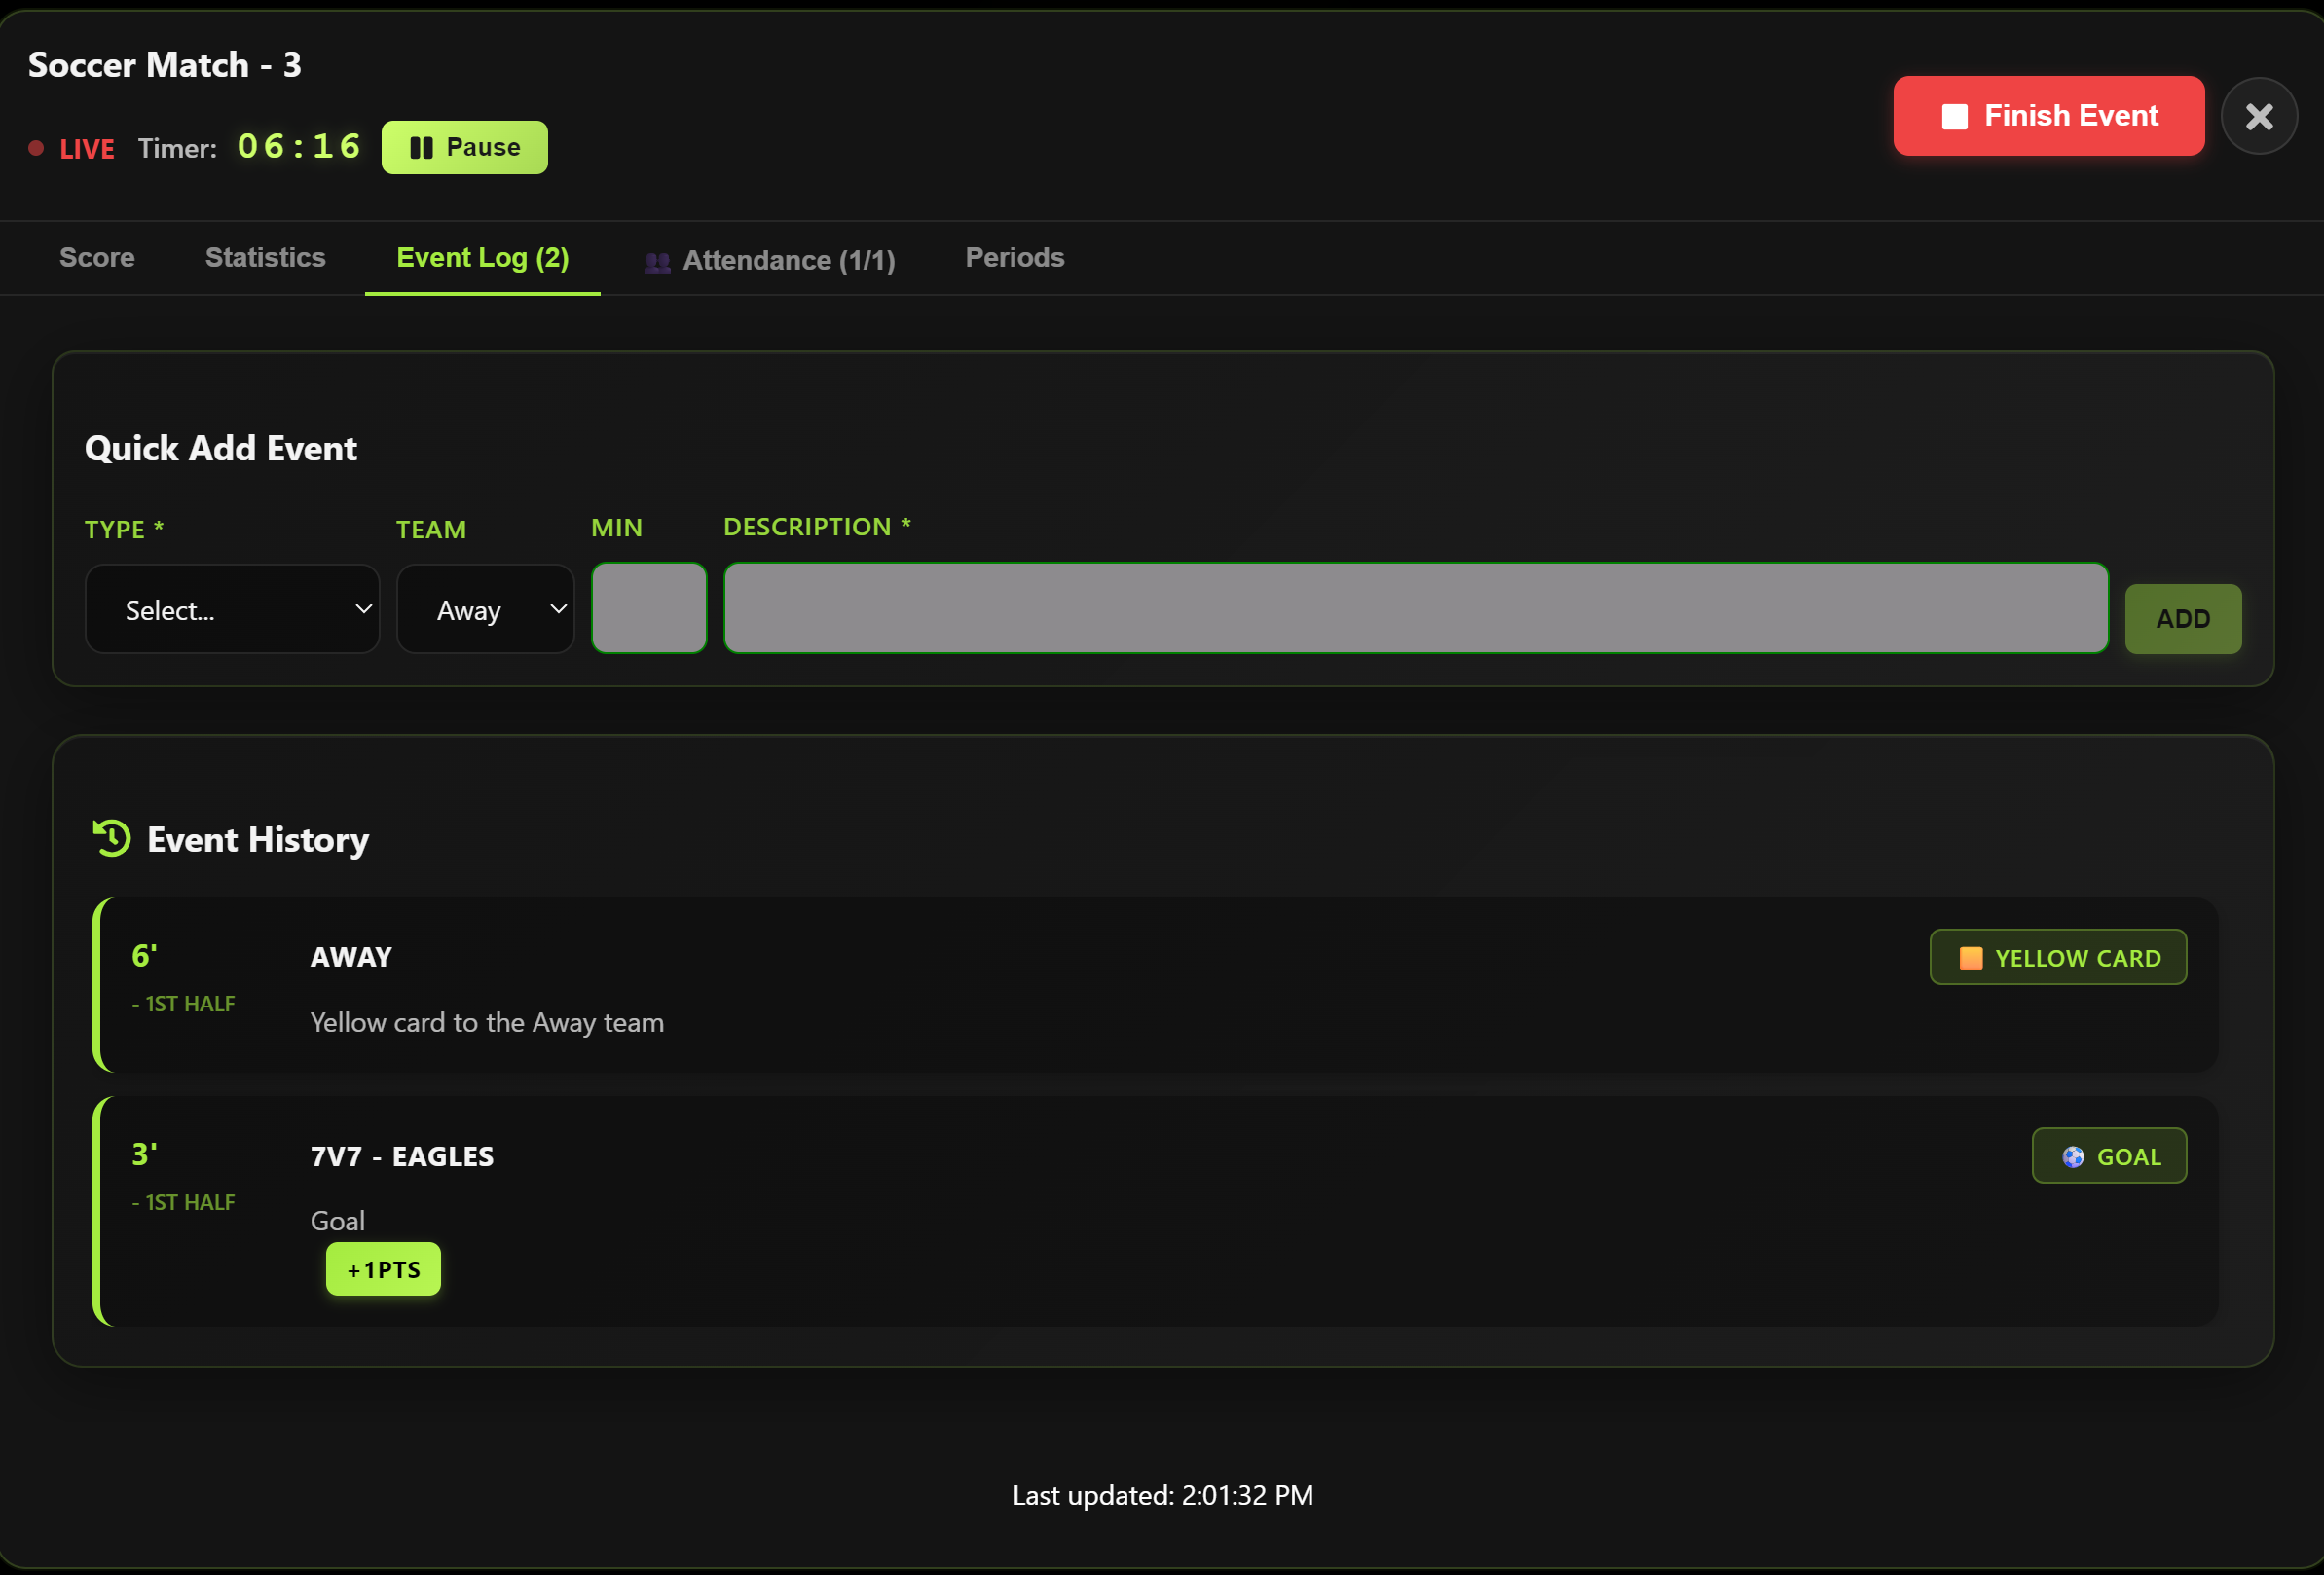The image size is (2324, 1575).
Task: Go to the Periods tab
Action: coord(1014,258)
